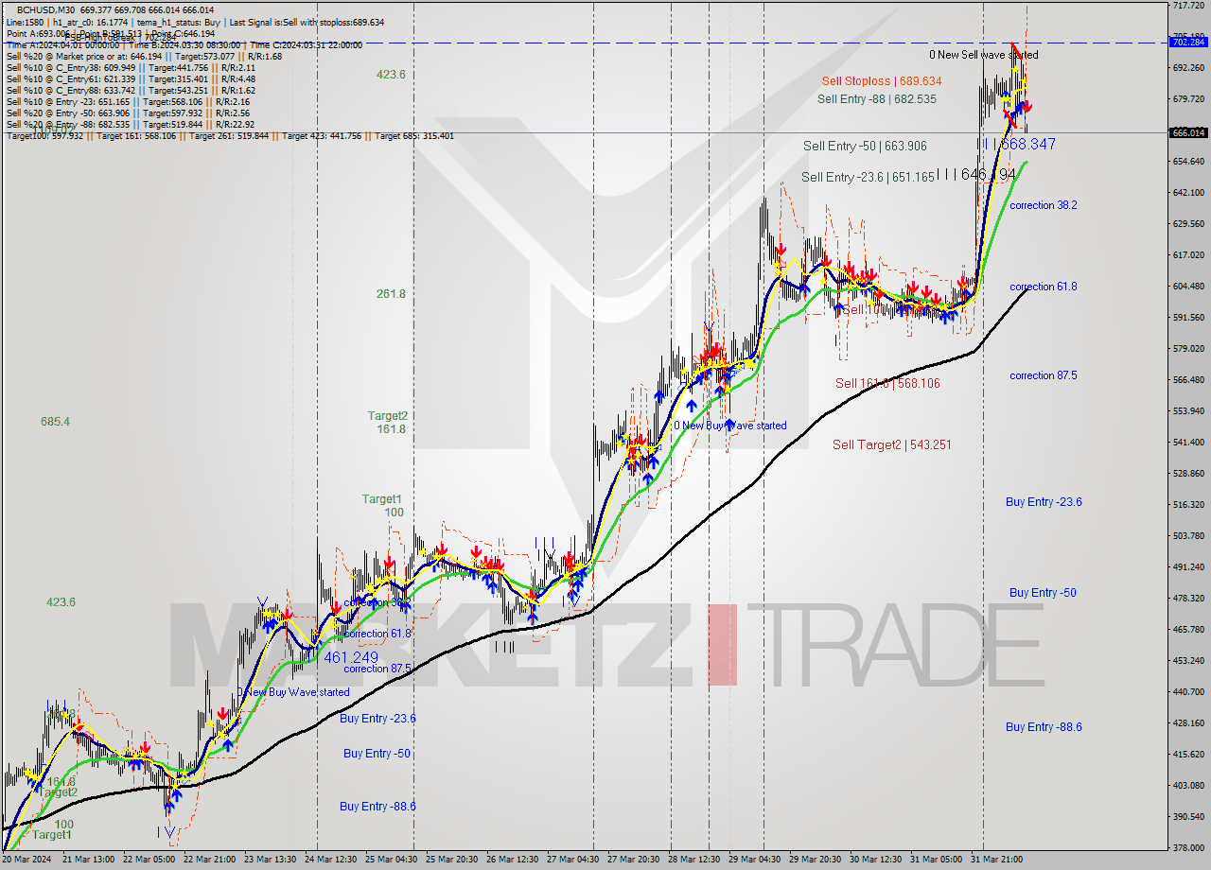This screenshot has height=870, width=1211.
Task: Click 617.020 on the price axis
Action: 1188,255
